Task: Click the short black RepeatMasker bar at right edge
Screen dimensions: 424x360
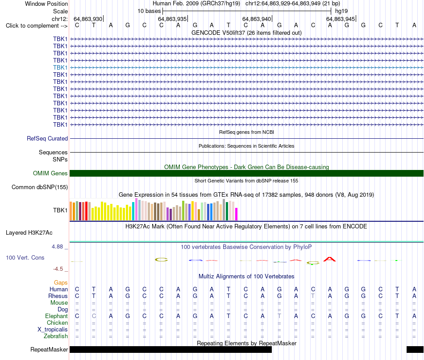Action: tap(415, 349)
